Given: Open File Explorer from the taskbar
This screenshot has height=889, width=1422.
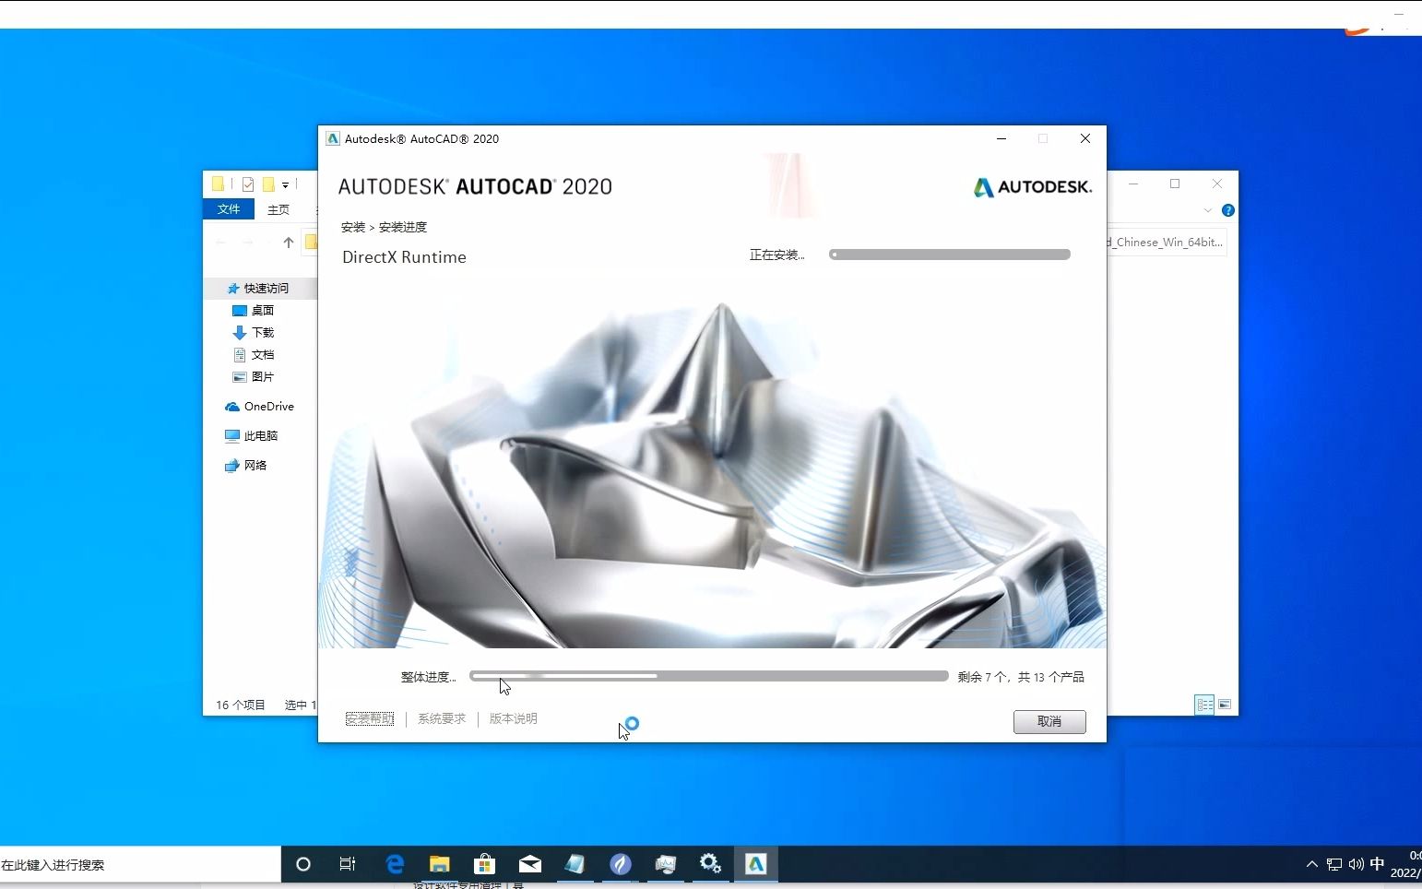Looking at the screenshot, I should (439, 864).
